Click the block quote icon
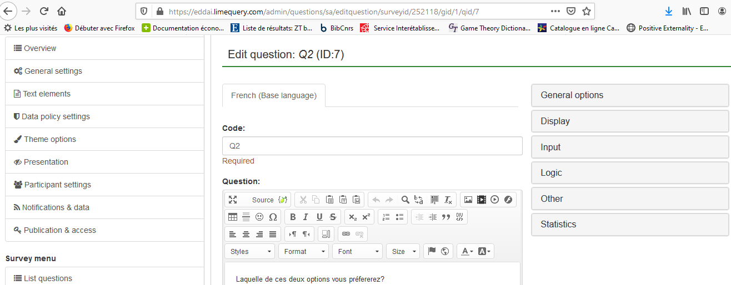This screenshot has width=731, height=285. [x=445, y=217]
